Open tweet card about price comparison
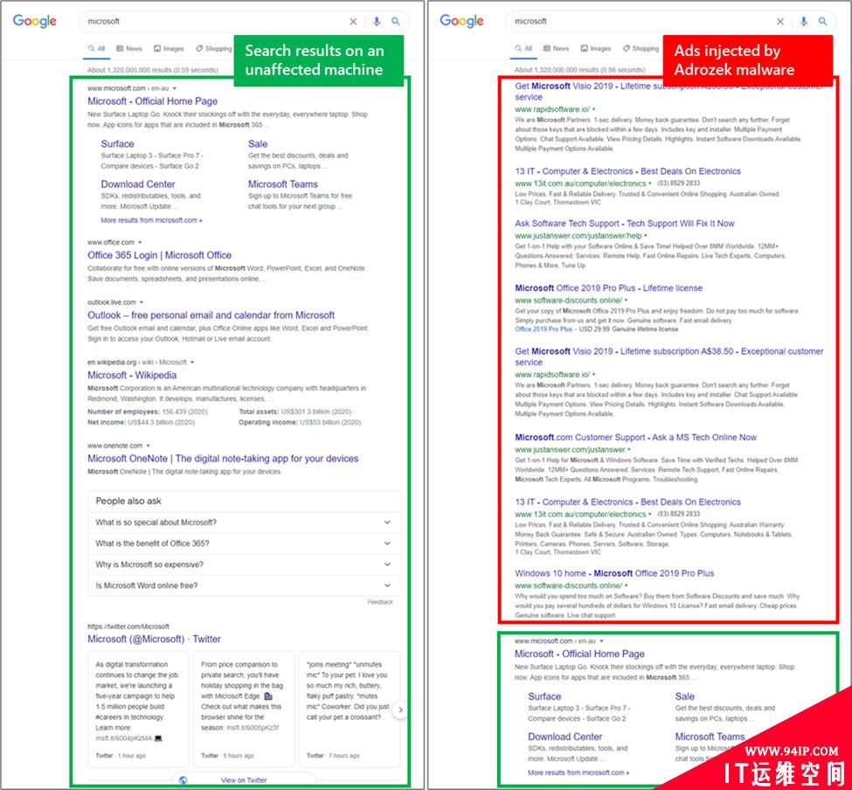This screenshot has height=790, width=852. (244, 708)
